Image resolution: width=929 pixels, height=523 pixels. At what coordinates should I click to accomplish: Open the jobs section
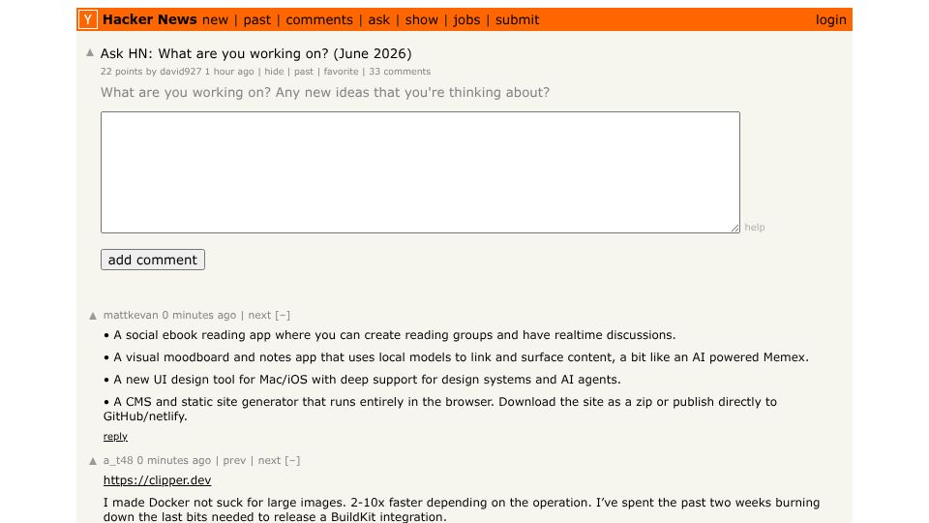[466, 19]
